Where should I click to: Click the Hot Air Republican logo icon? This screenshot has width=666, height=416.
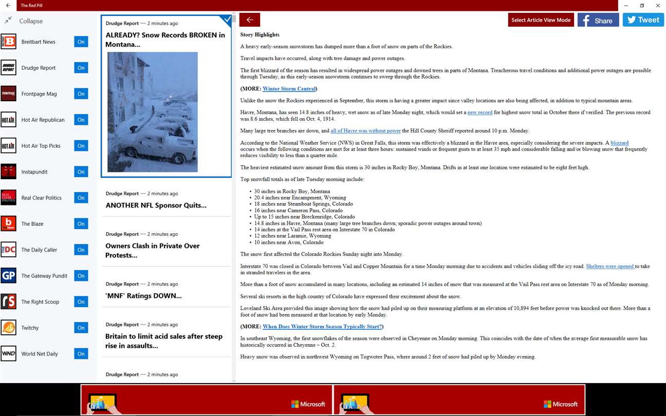pyautogui.click(x=8, y=120)
